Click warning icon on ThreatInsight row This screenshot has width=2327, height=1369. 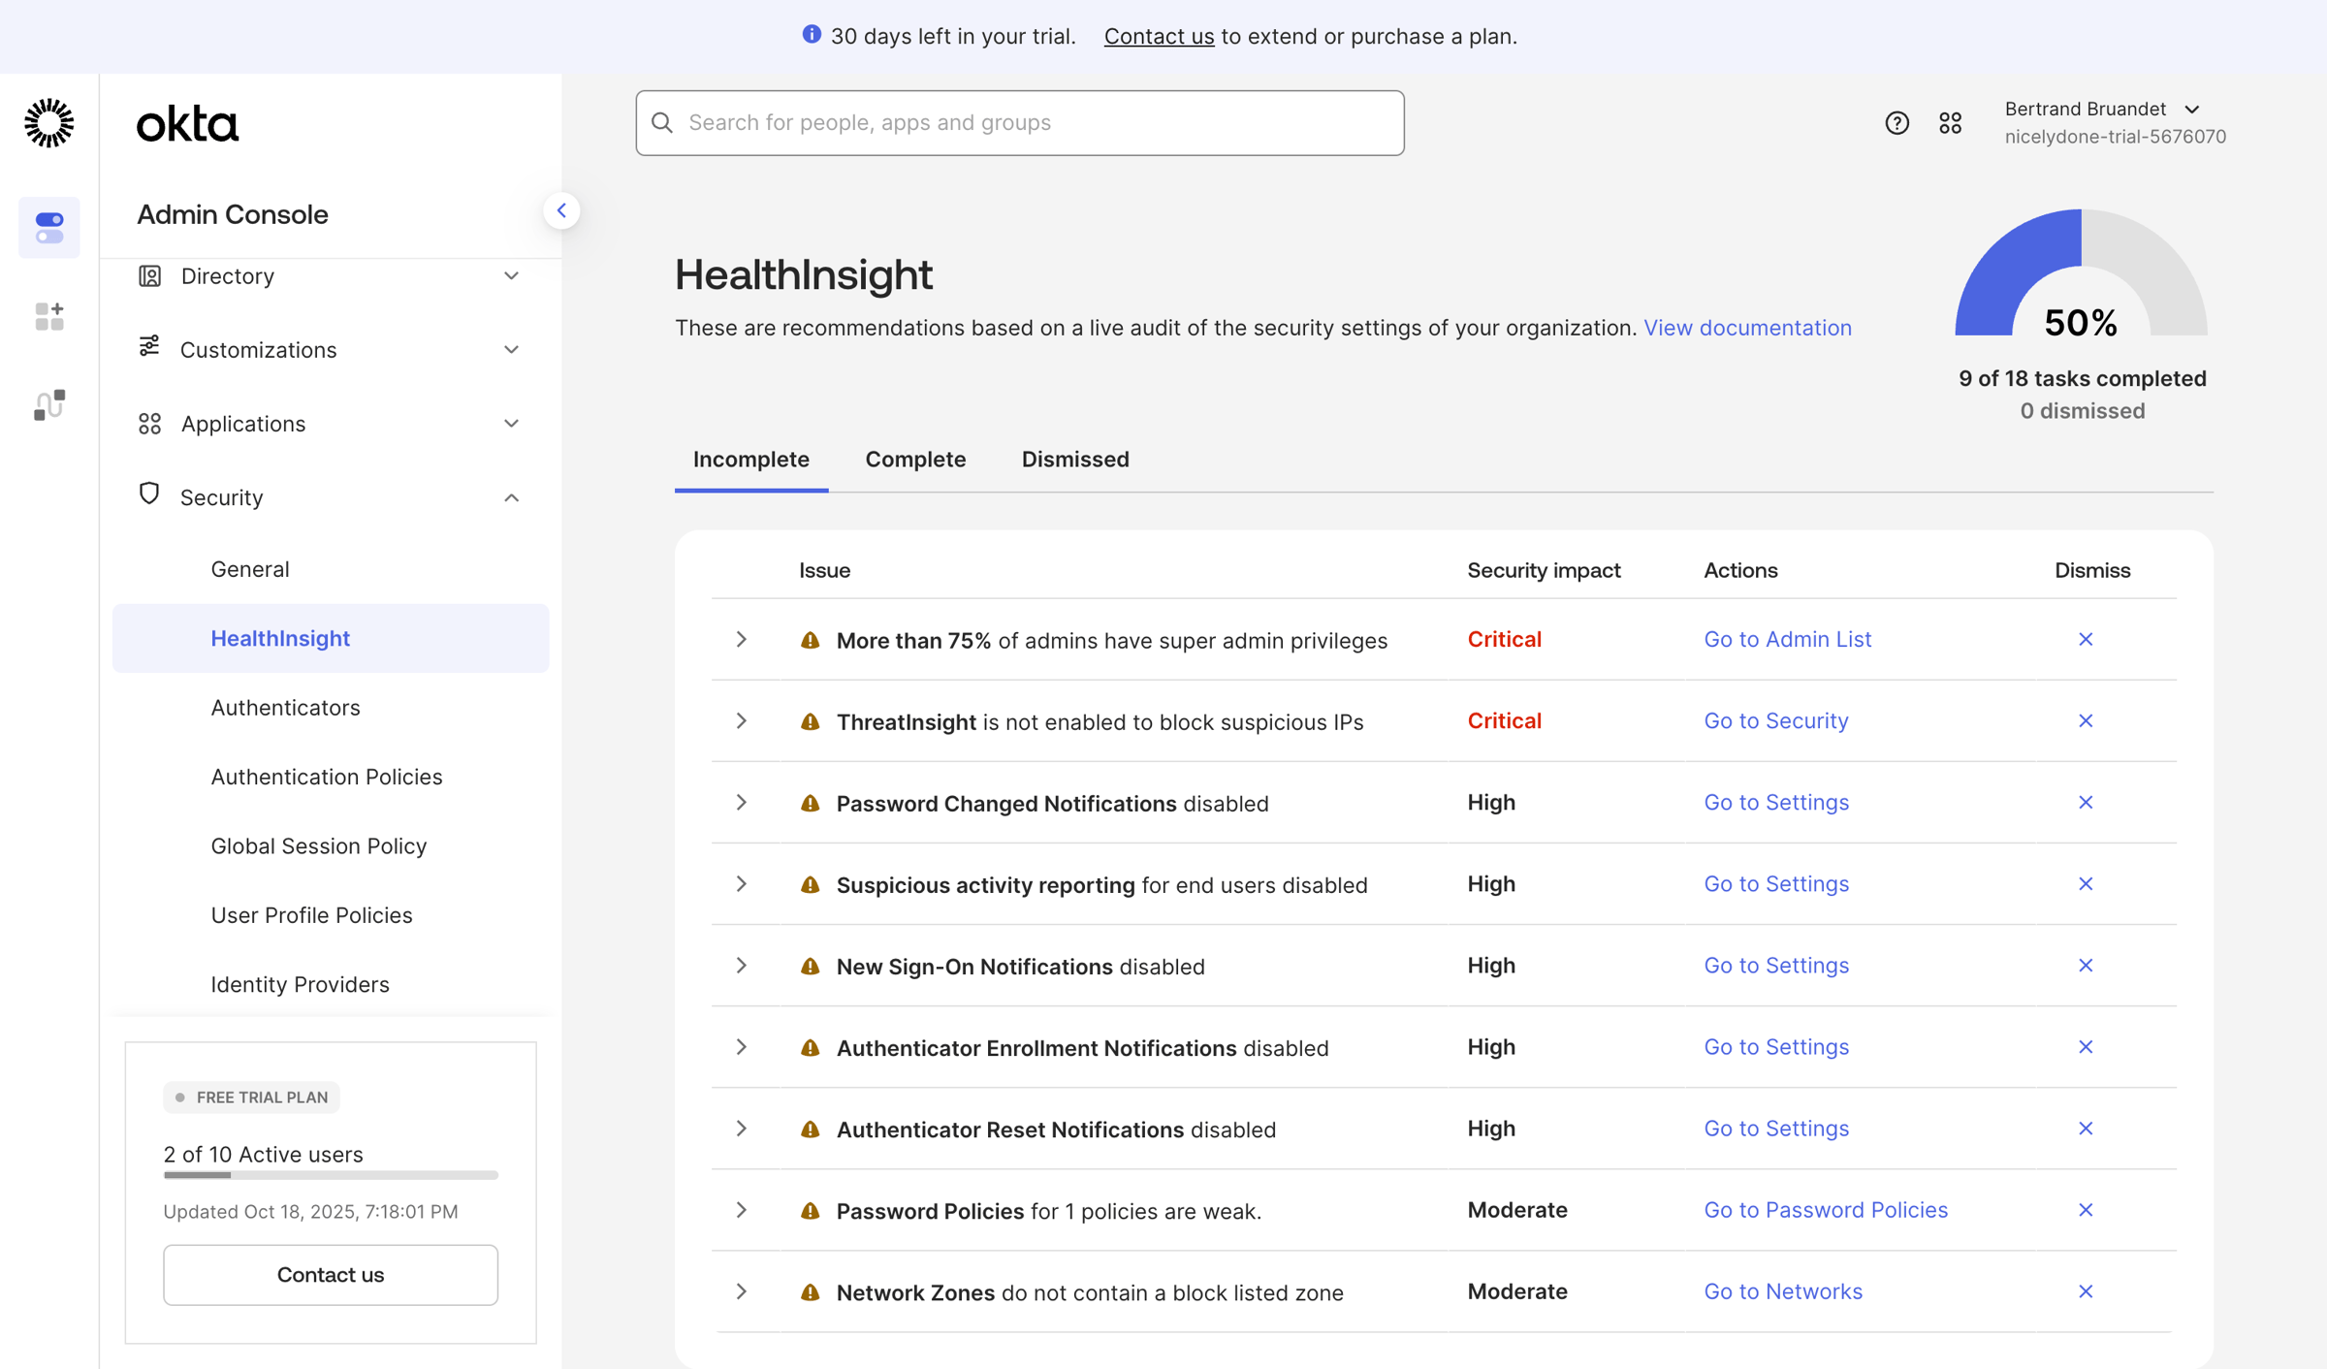810,721
